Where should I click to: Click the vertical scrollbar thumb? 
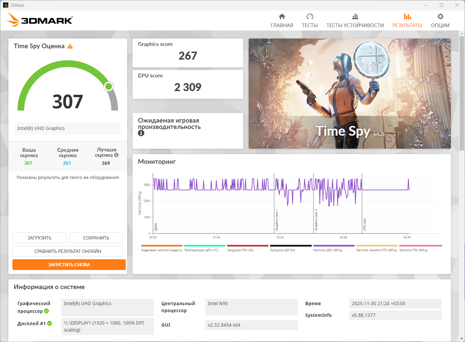[x=462, y=94]
